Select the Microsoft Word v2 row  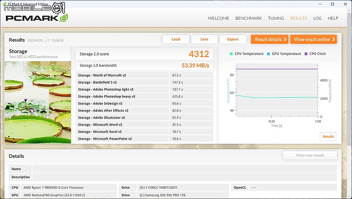pos(144,125)
